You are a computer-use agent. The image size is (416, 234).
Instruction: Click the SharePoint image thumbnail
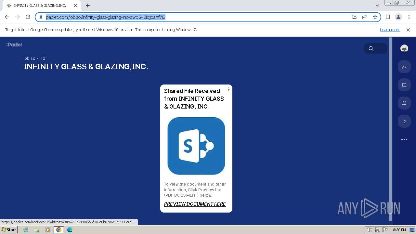pos(196,146)
